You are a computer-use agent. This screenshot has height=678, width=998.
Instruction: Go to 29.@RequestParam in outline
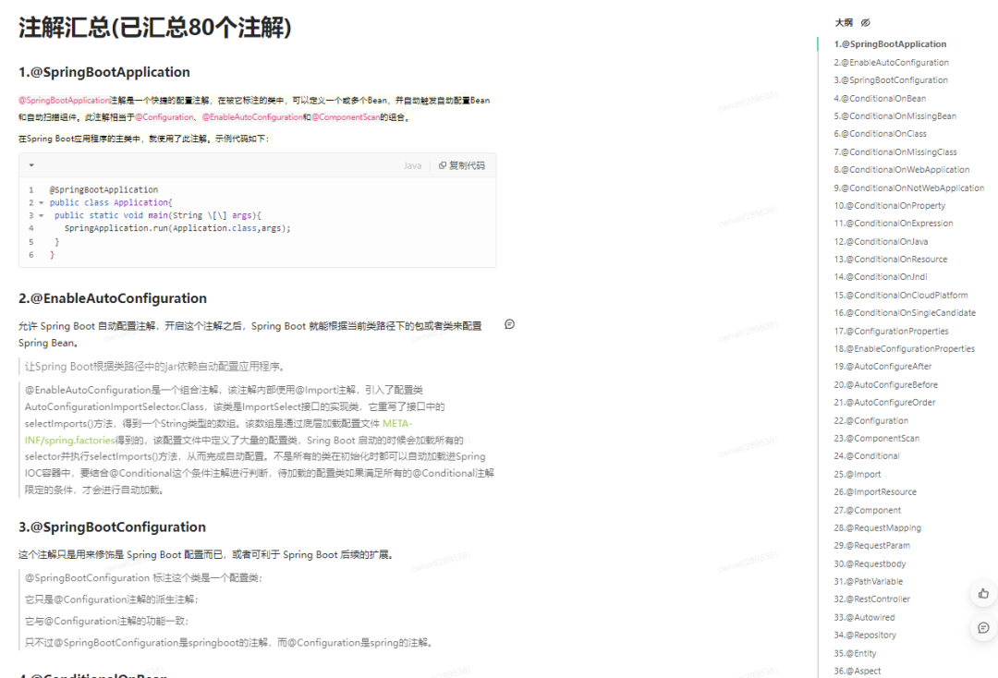[872, 546]
